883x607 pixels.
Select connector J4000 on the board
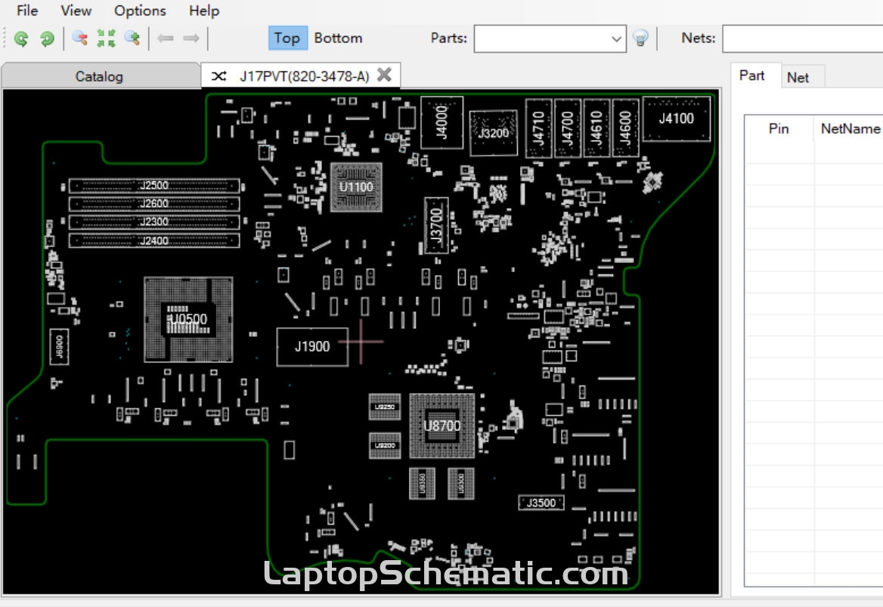pos(442,122)
